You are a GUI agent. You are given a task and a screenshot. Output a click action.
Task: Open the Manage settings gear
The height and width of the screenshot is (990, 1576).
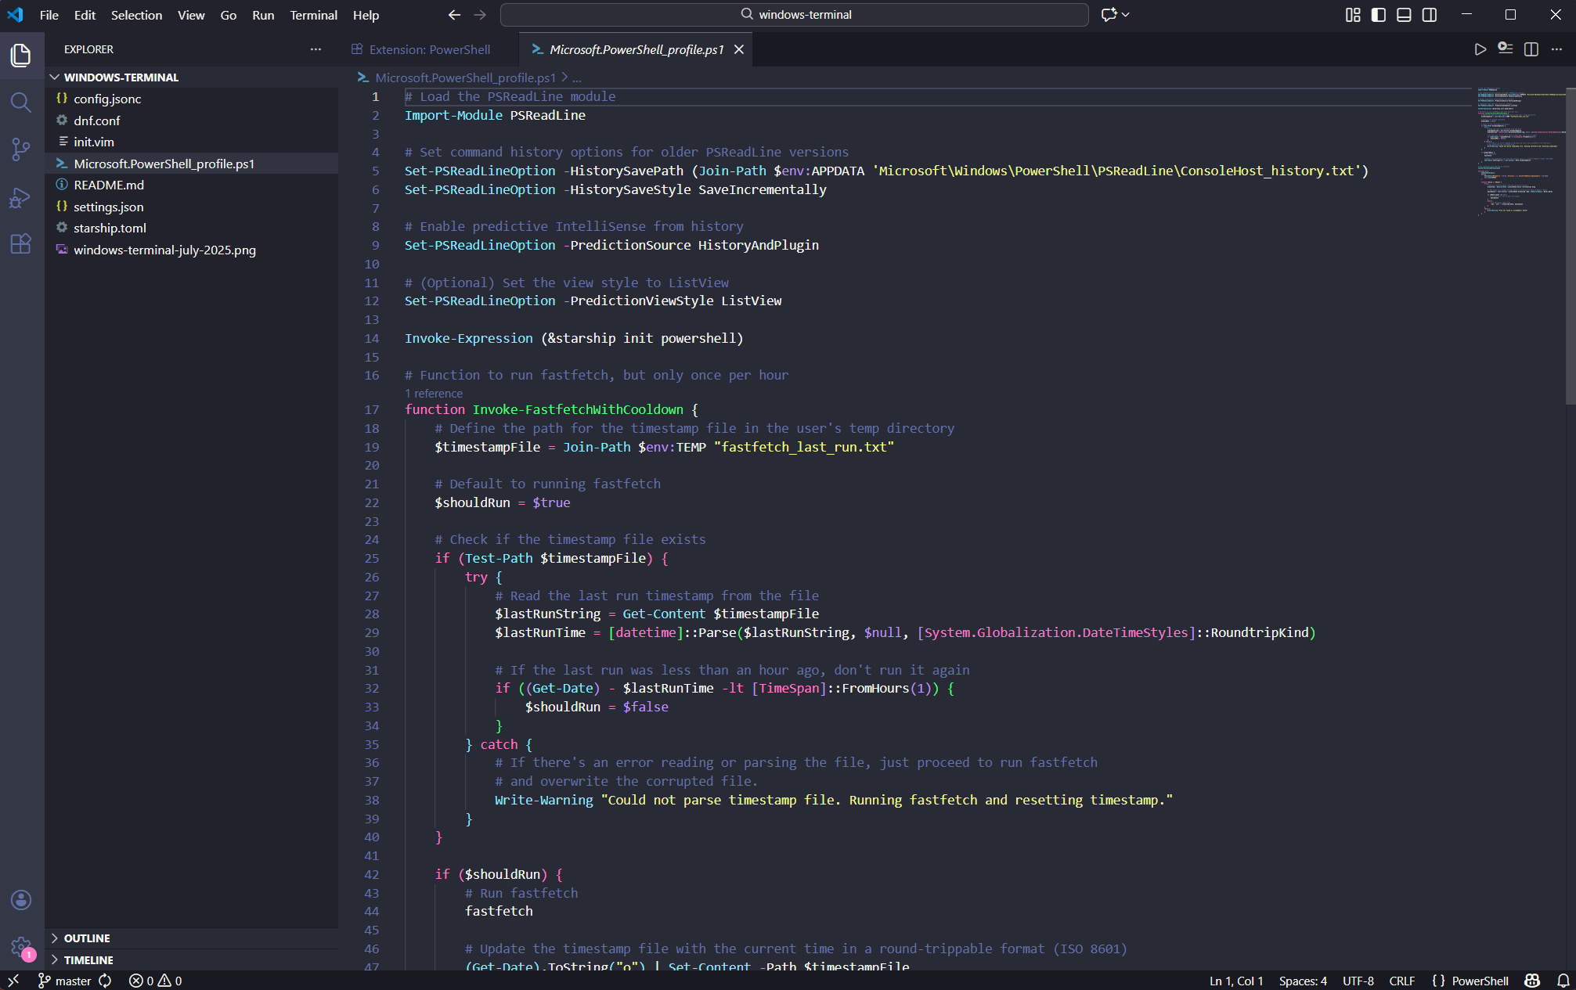[21, 947]
